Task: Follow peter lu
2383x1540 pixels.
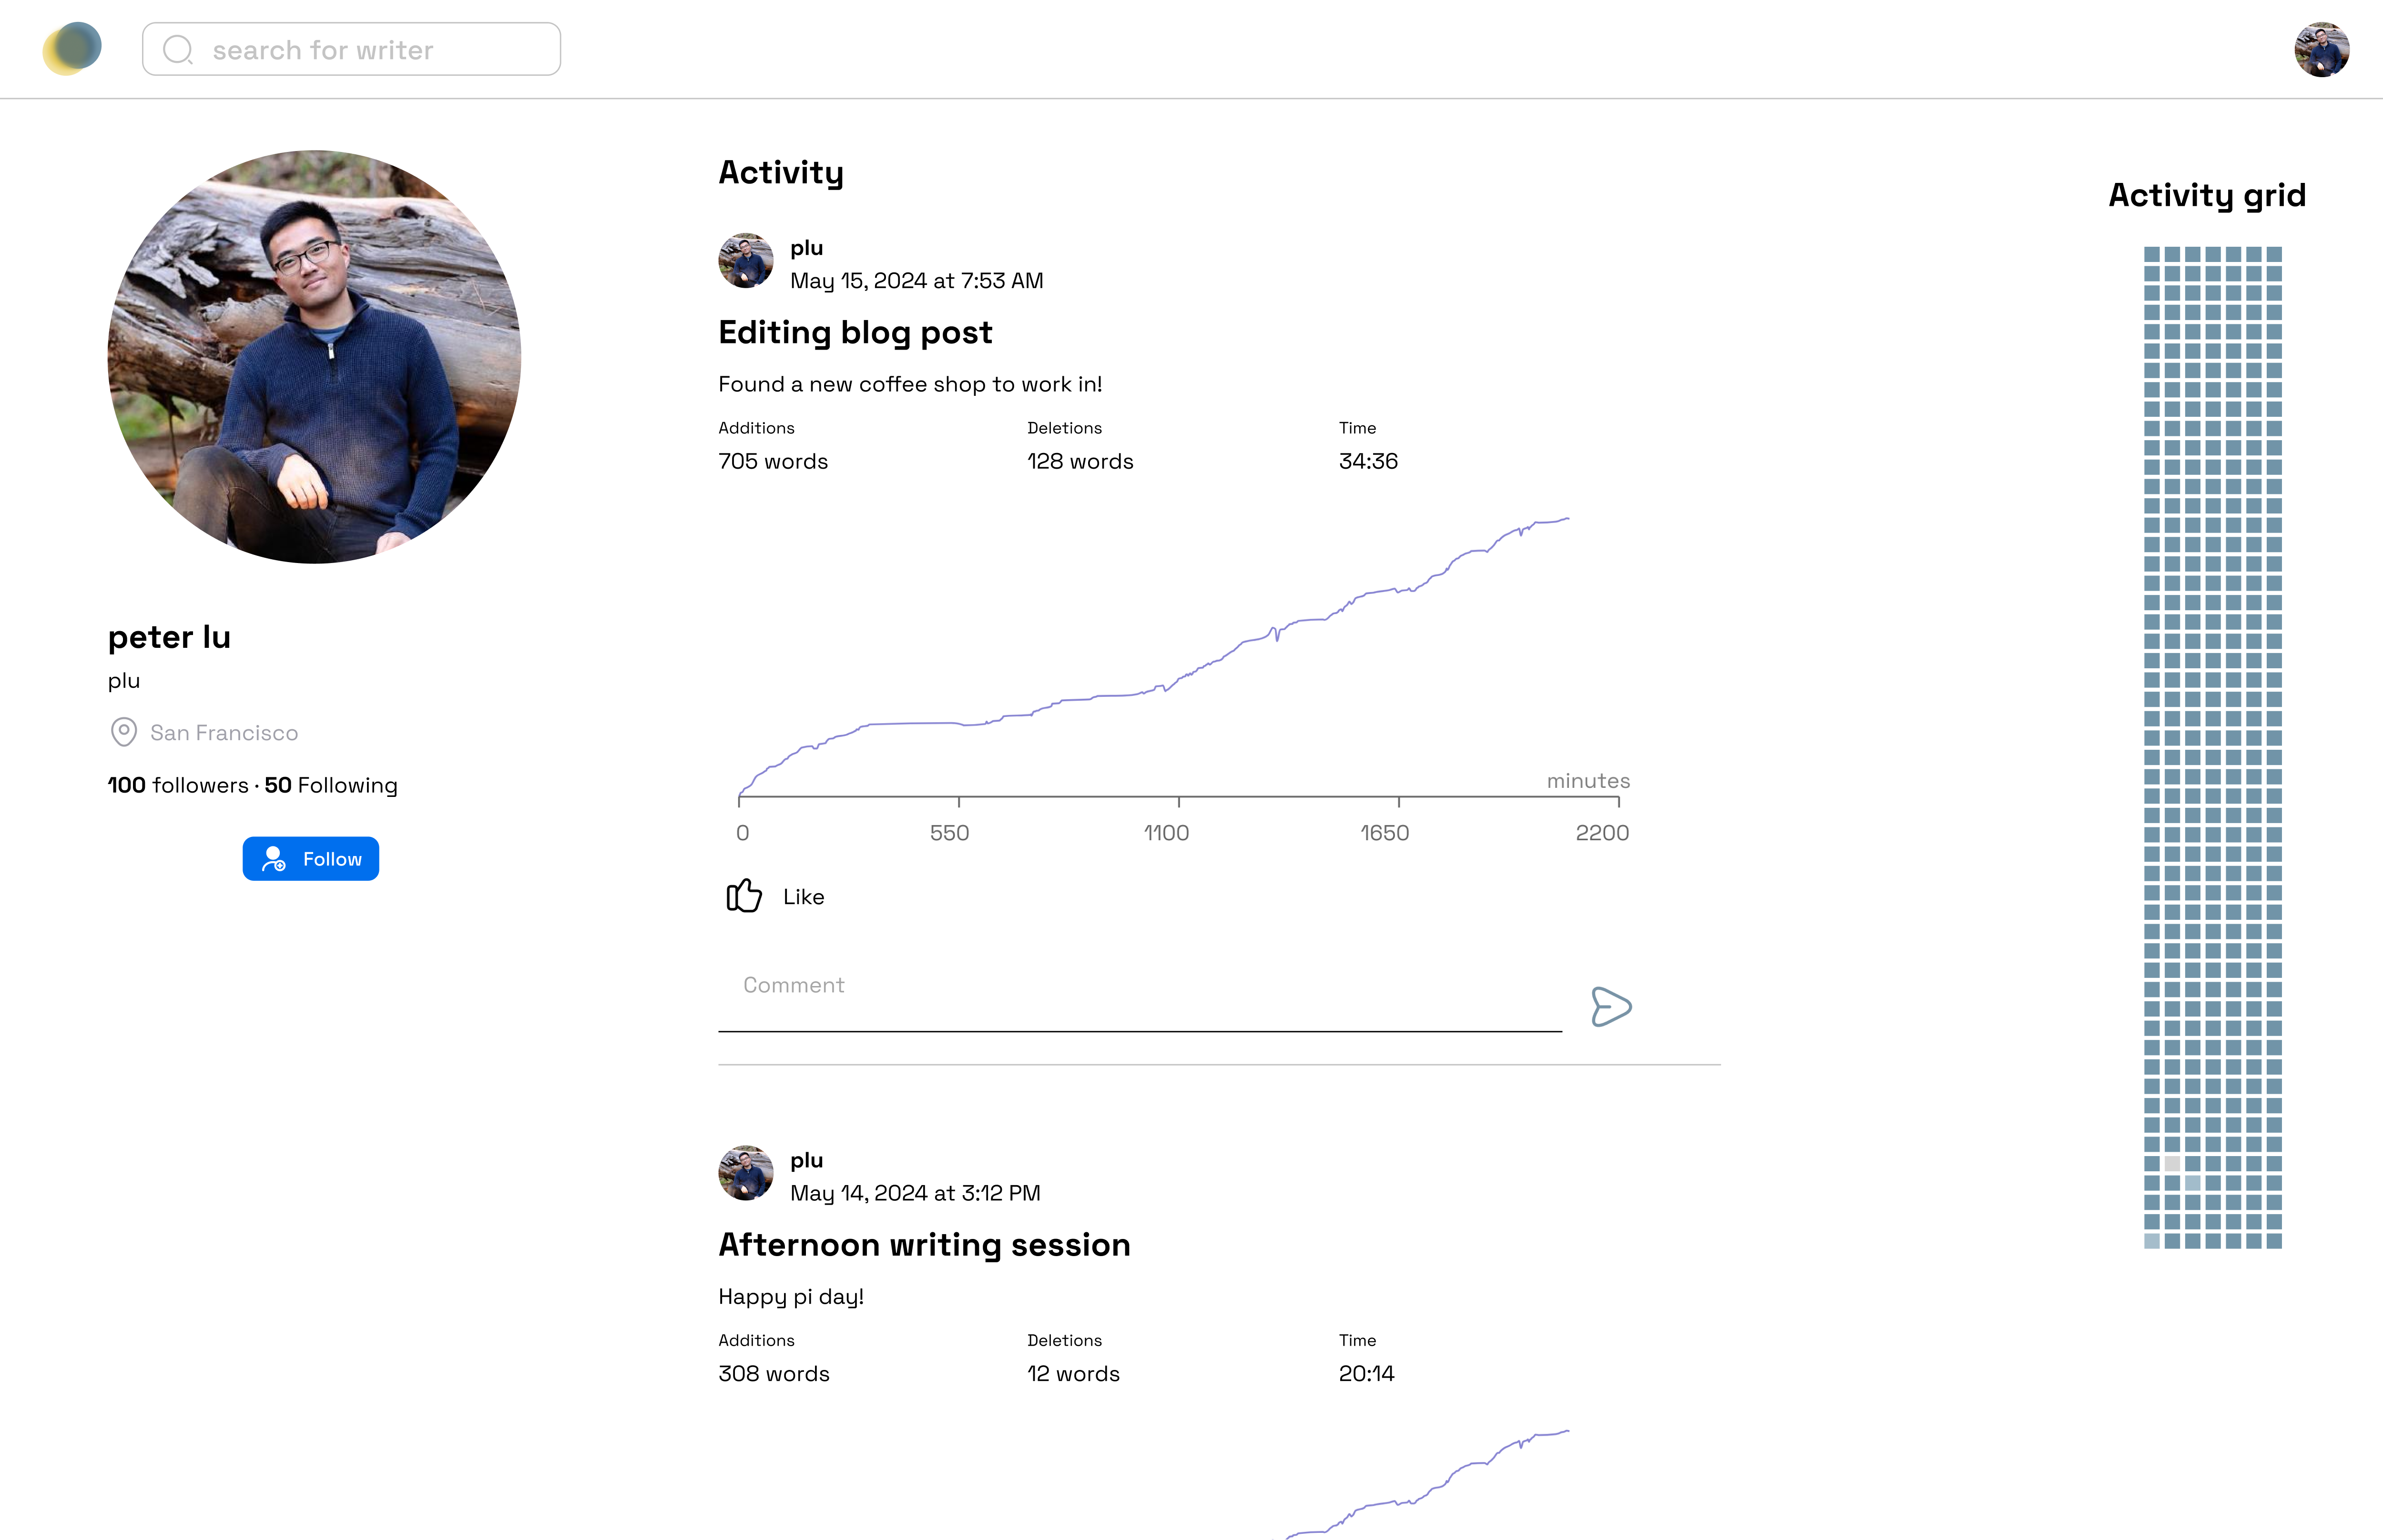Action: (x=310, y=859)
